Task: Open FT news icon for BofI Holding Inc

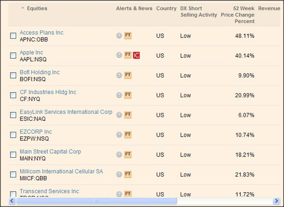Action: [128, 75]
